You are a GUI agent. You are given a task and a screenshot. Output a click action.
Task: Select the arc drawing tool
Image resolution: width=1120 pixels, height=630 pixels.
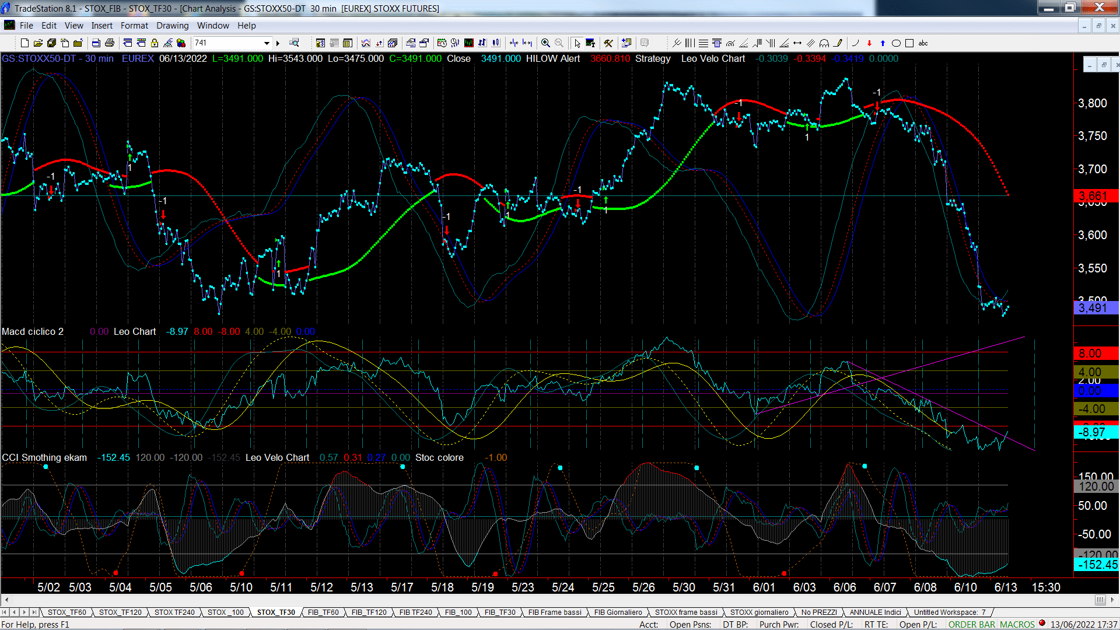coord(855,43)
